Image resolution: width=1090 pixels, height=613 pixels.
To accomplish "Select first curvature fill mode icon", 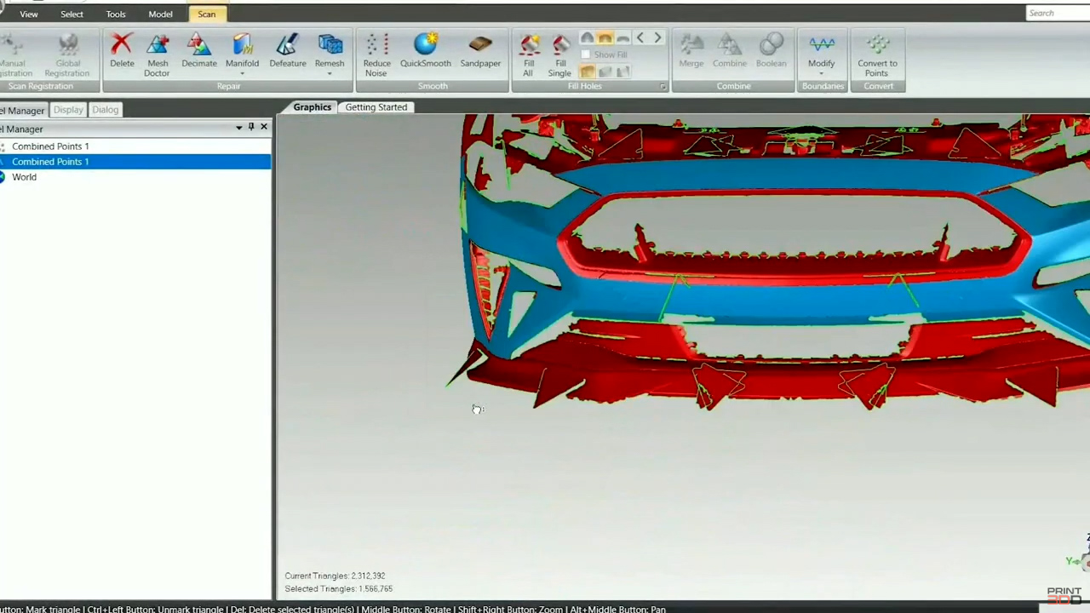I will pyautogui.click(x=587, y=38).
